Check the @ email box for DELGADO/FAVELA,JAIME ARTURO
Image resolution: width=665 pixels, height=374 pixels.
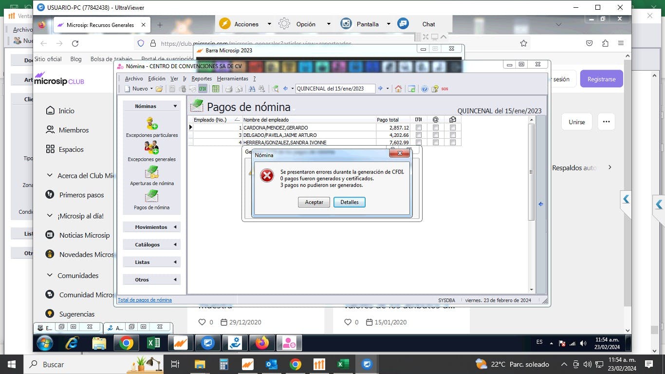pyautogui.click(x=436, y=135)
